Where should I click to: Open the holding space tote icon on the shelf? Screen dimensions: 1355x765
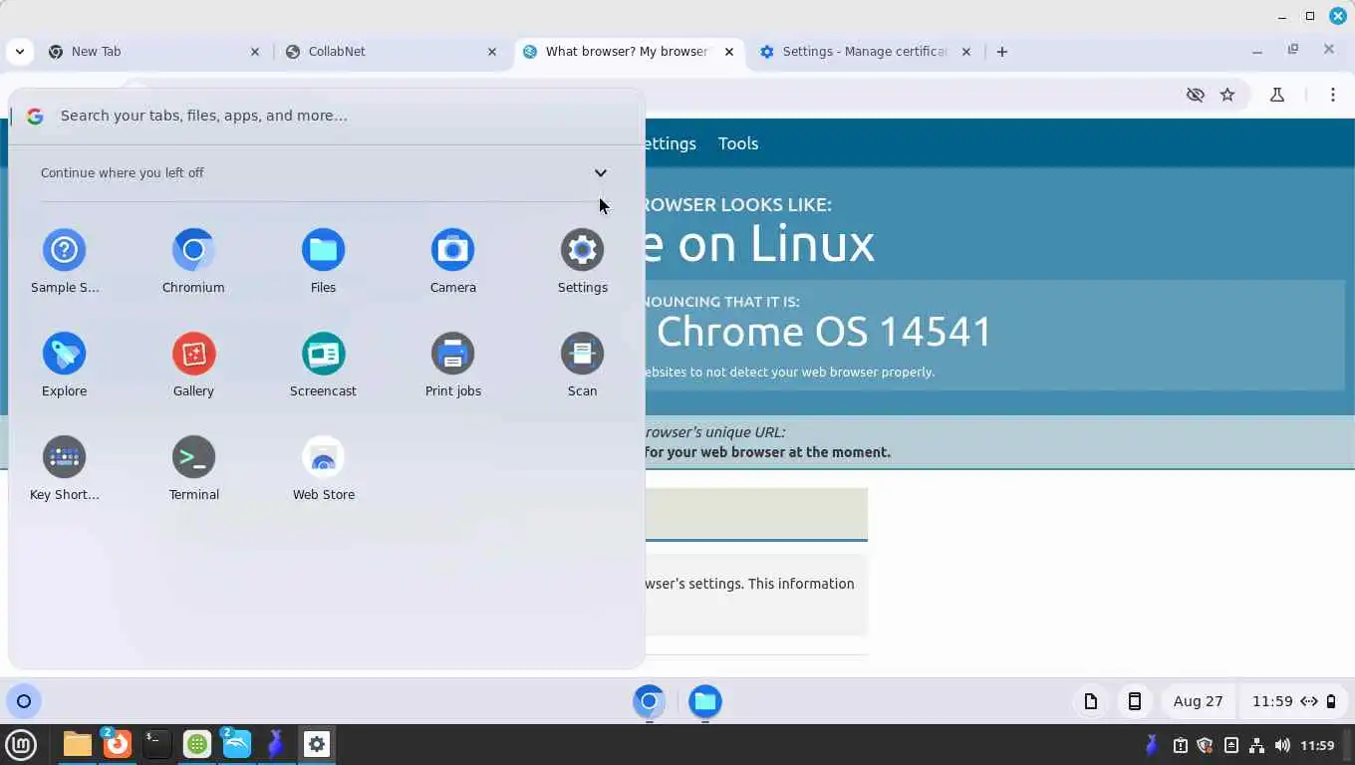coord(1091,701)
